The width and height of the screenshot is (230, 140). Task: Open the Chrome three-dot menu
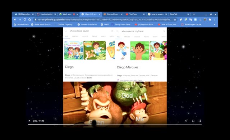pos(215,19)
